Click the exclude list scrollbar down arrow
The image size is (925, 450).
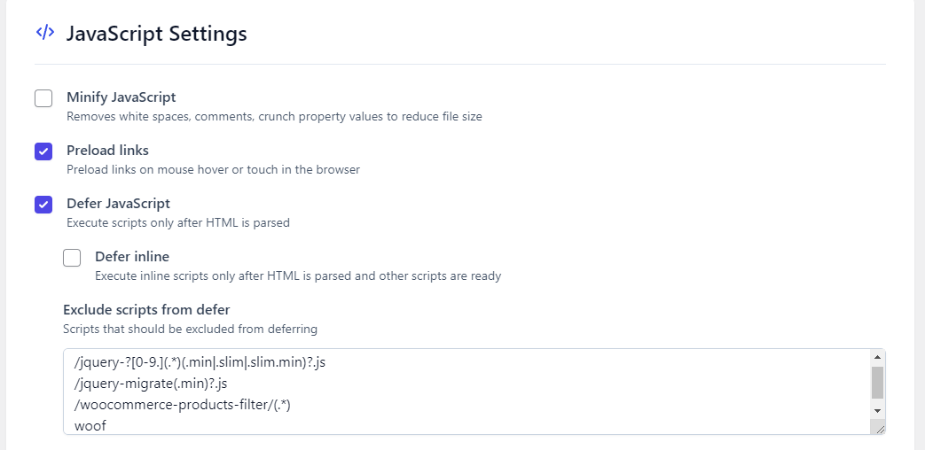click(877, 411)
